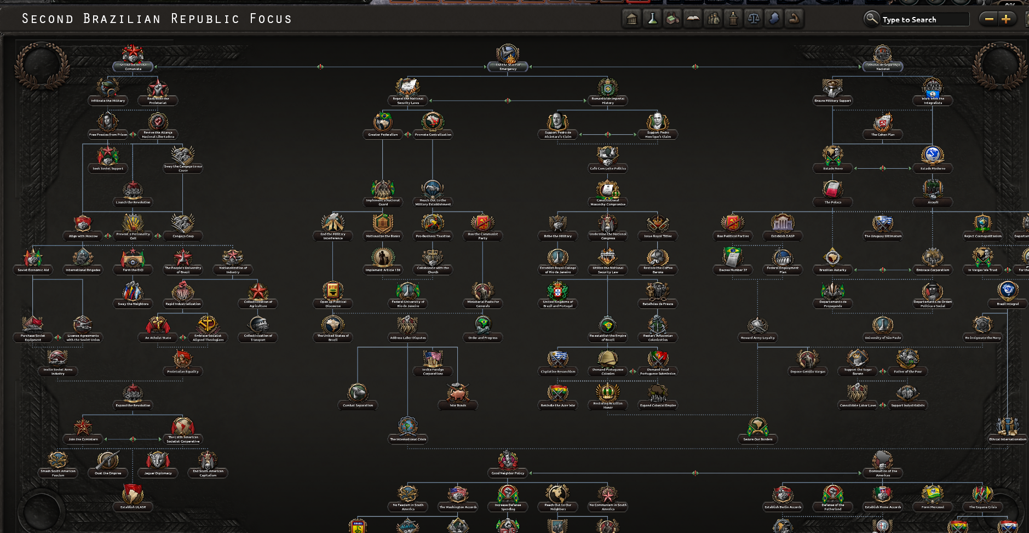
Task: Select the Establish ULASR focus
Action: pos(133,498)
